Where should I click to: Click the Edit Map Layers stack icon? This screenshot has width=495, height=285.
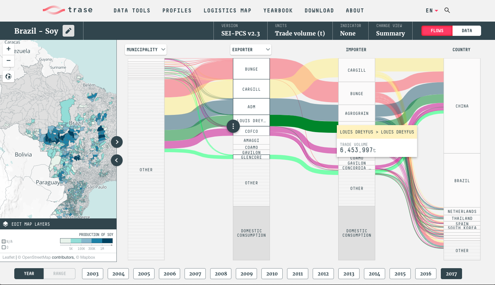[x=5, y=224]
